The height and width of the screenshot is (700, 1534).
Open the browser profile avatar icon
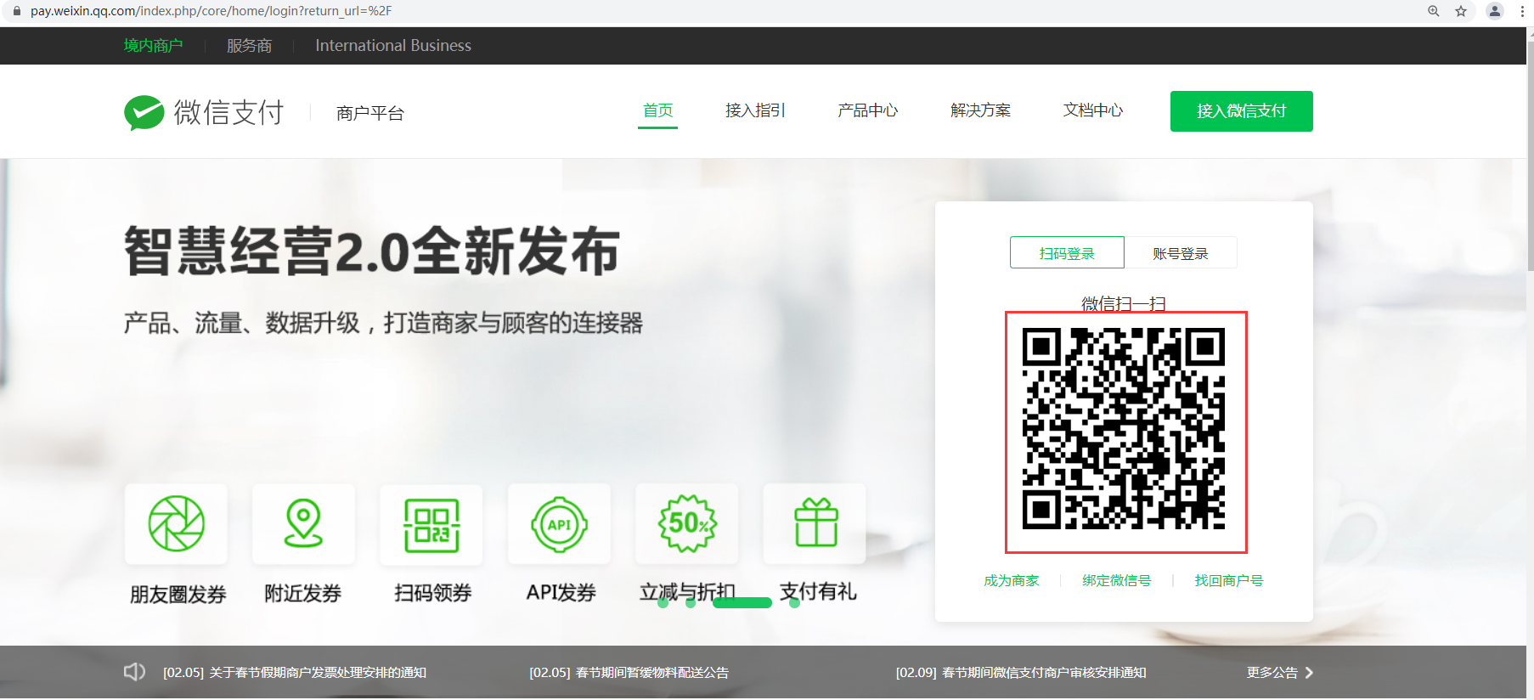pos(1495,11)
